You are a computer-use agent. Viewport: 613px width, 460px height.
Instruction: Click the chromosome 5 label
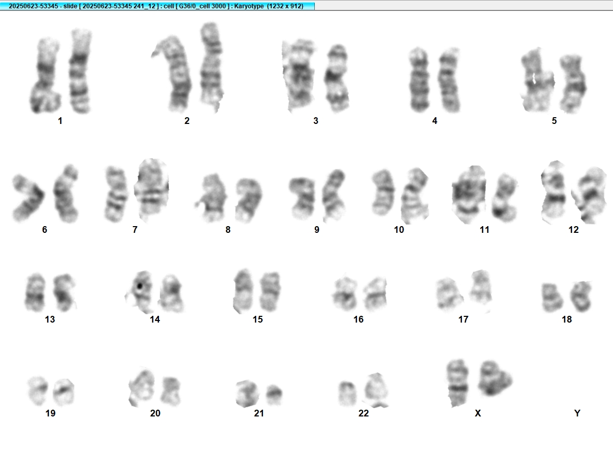(554, 121)
